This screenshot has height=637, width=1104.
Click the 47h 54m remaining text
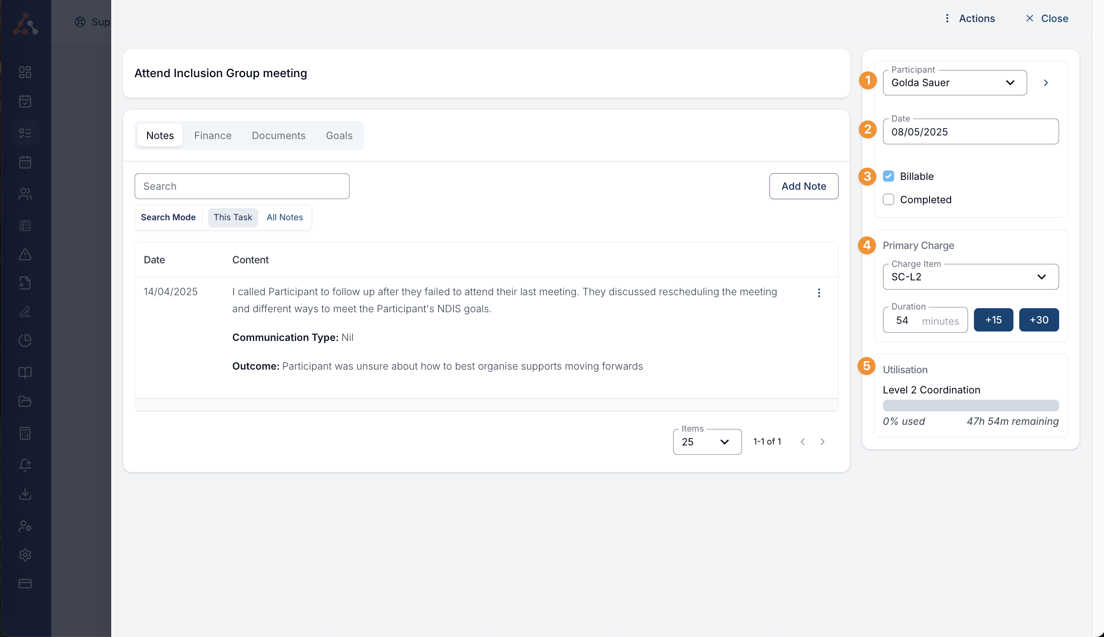click(x=1013, y=421)
